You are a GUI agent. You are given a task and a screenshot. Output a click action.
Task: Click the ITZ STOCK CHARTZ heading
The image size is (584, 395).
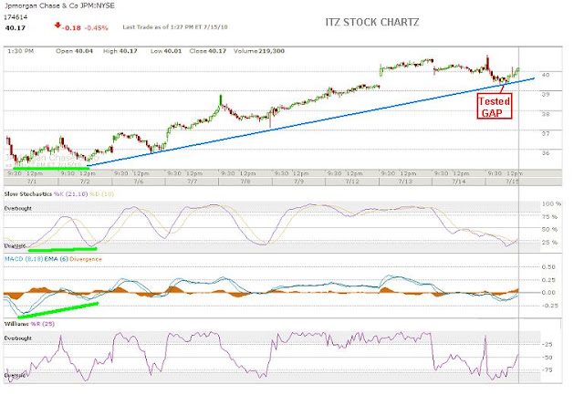point(372,22)
